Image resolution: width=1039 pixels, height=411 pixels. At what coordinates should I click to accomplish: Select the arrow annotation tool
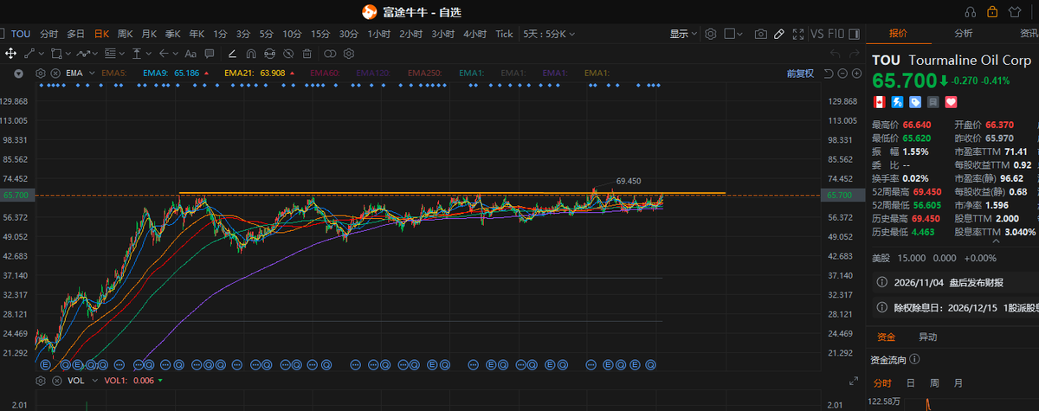tap(164, 52)
